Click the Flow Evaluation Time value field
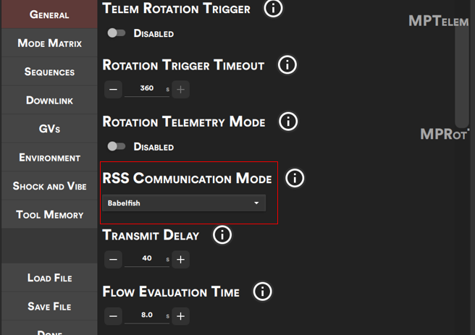The width and height of the screenshot is (475, 335). click(x=147, y=316)
